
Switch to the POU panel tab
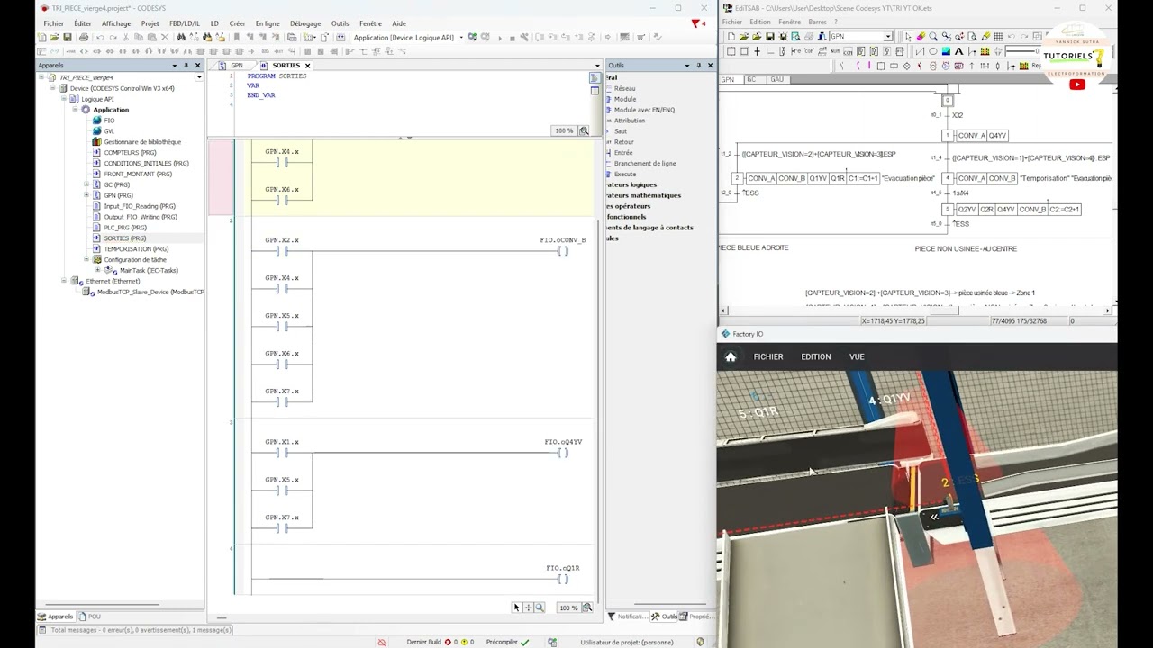(x=90, y=616)
